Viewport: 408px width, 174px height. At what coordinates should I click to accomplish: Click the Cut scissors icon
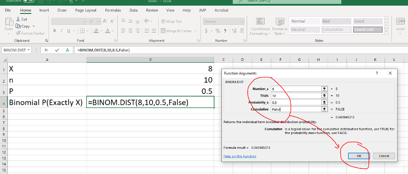(x=18, y=19)
